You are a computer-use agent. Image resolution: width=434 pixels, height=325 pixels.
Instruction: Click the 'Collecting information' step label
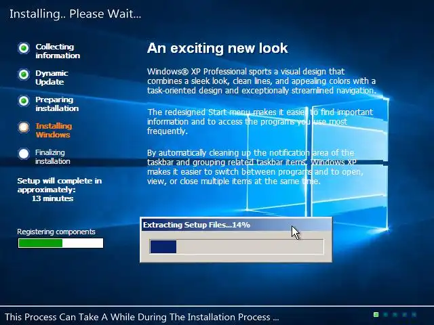click(x=58, y=51)
